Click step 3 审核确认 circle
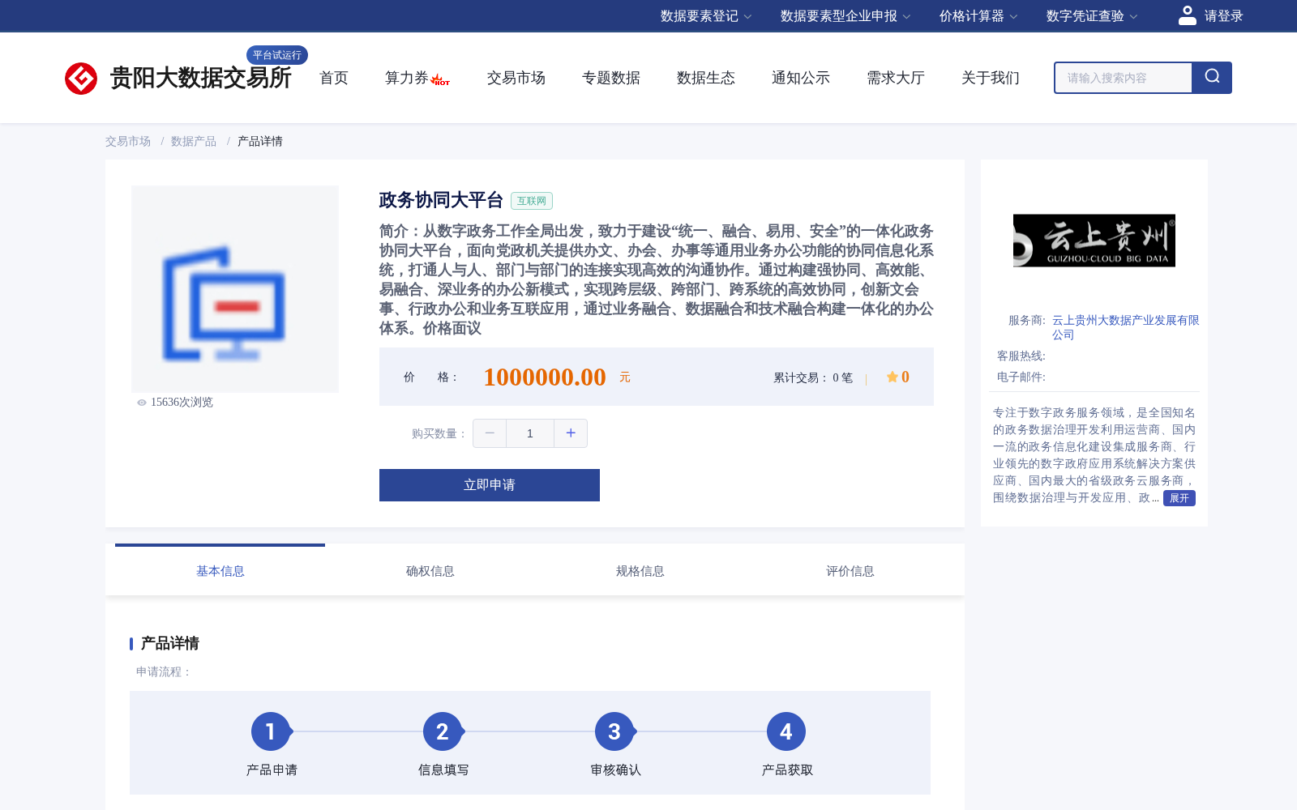 point(614,732)
